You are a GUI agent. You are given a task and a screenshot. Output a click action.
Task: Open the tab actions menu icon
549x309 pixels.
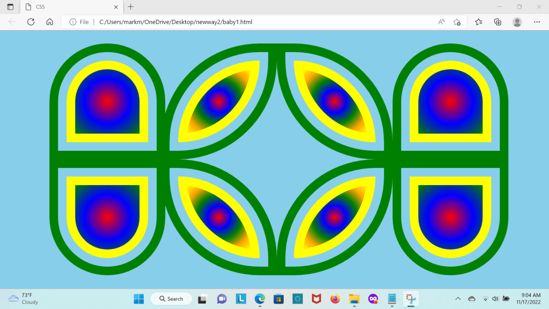[x=10, y=7]
